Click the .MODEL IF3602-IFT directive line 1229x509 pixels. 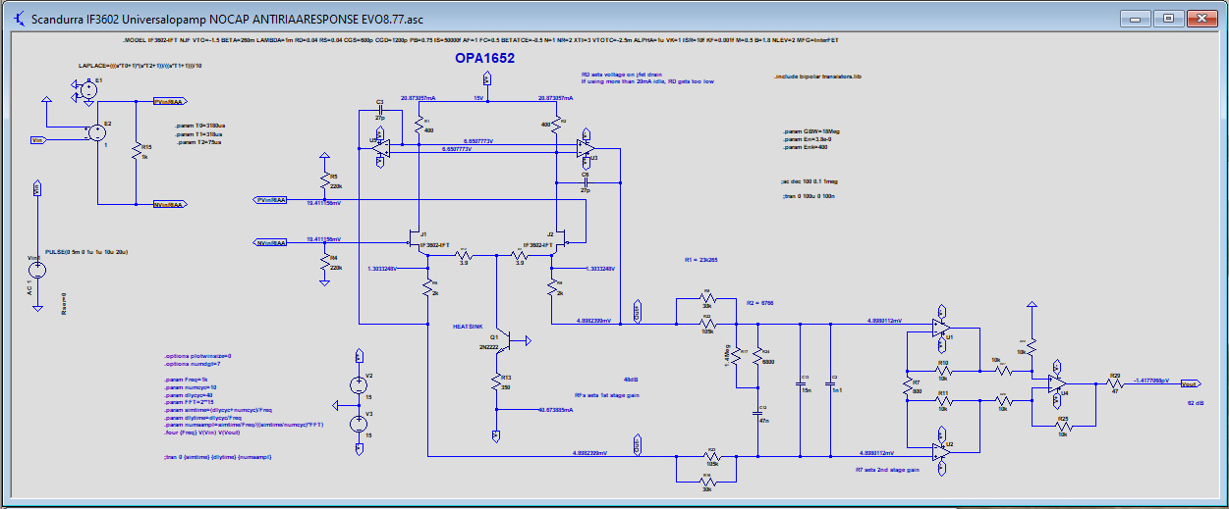coord(481,40)
